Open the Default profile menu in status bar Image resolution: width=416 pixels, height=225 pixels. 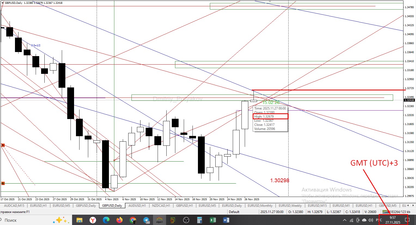(234, 212)
